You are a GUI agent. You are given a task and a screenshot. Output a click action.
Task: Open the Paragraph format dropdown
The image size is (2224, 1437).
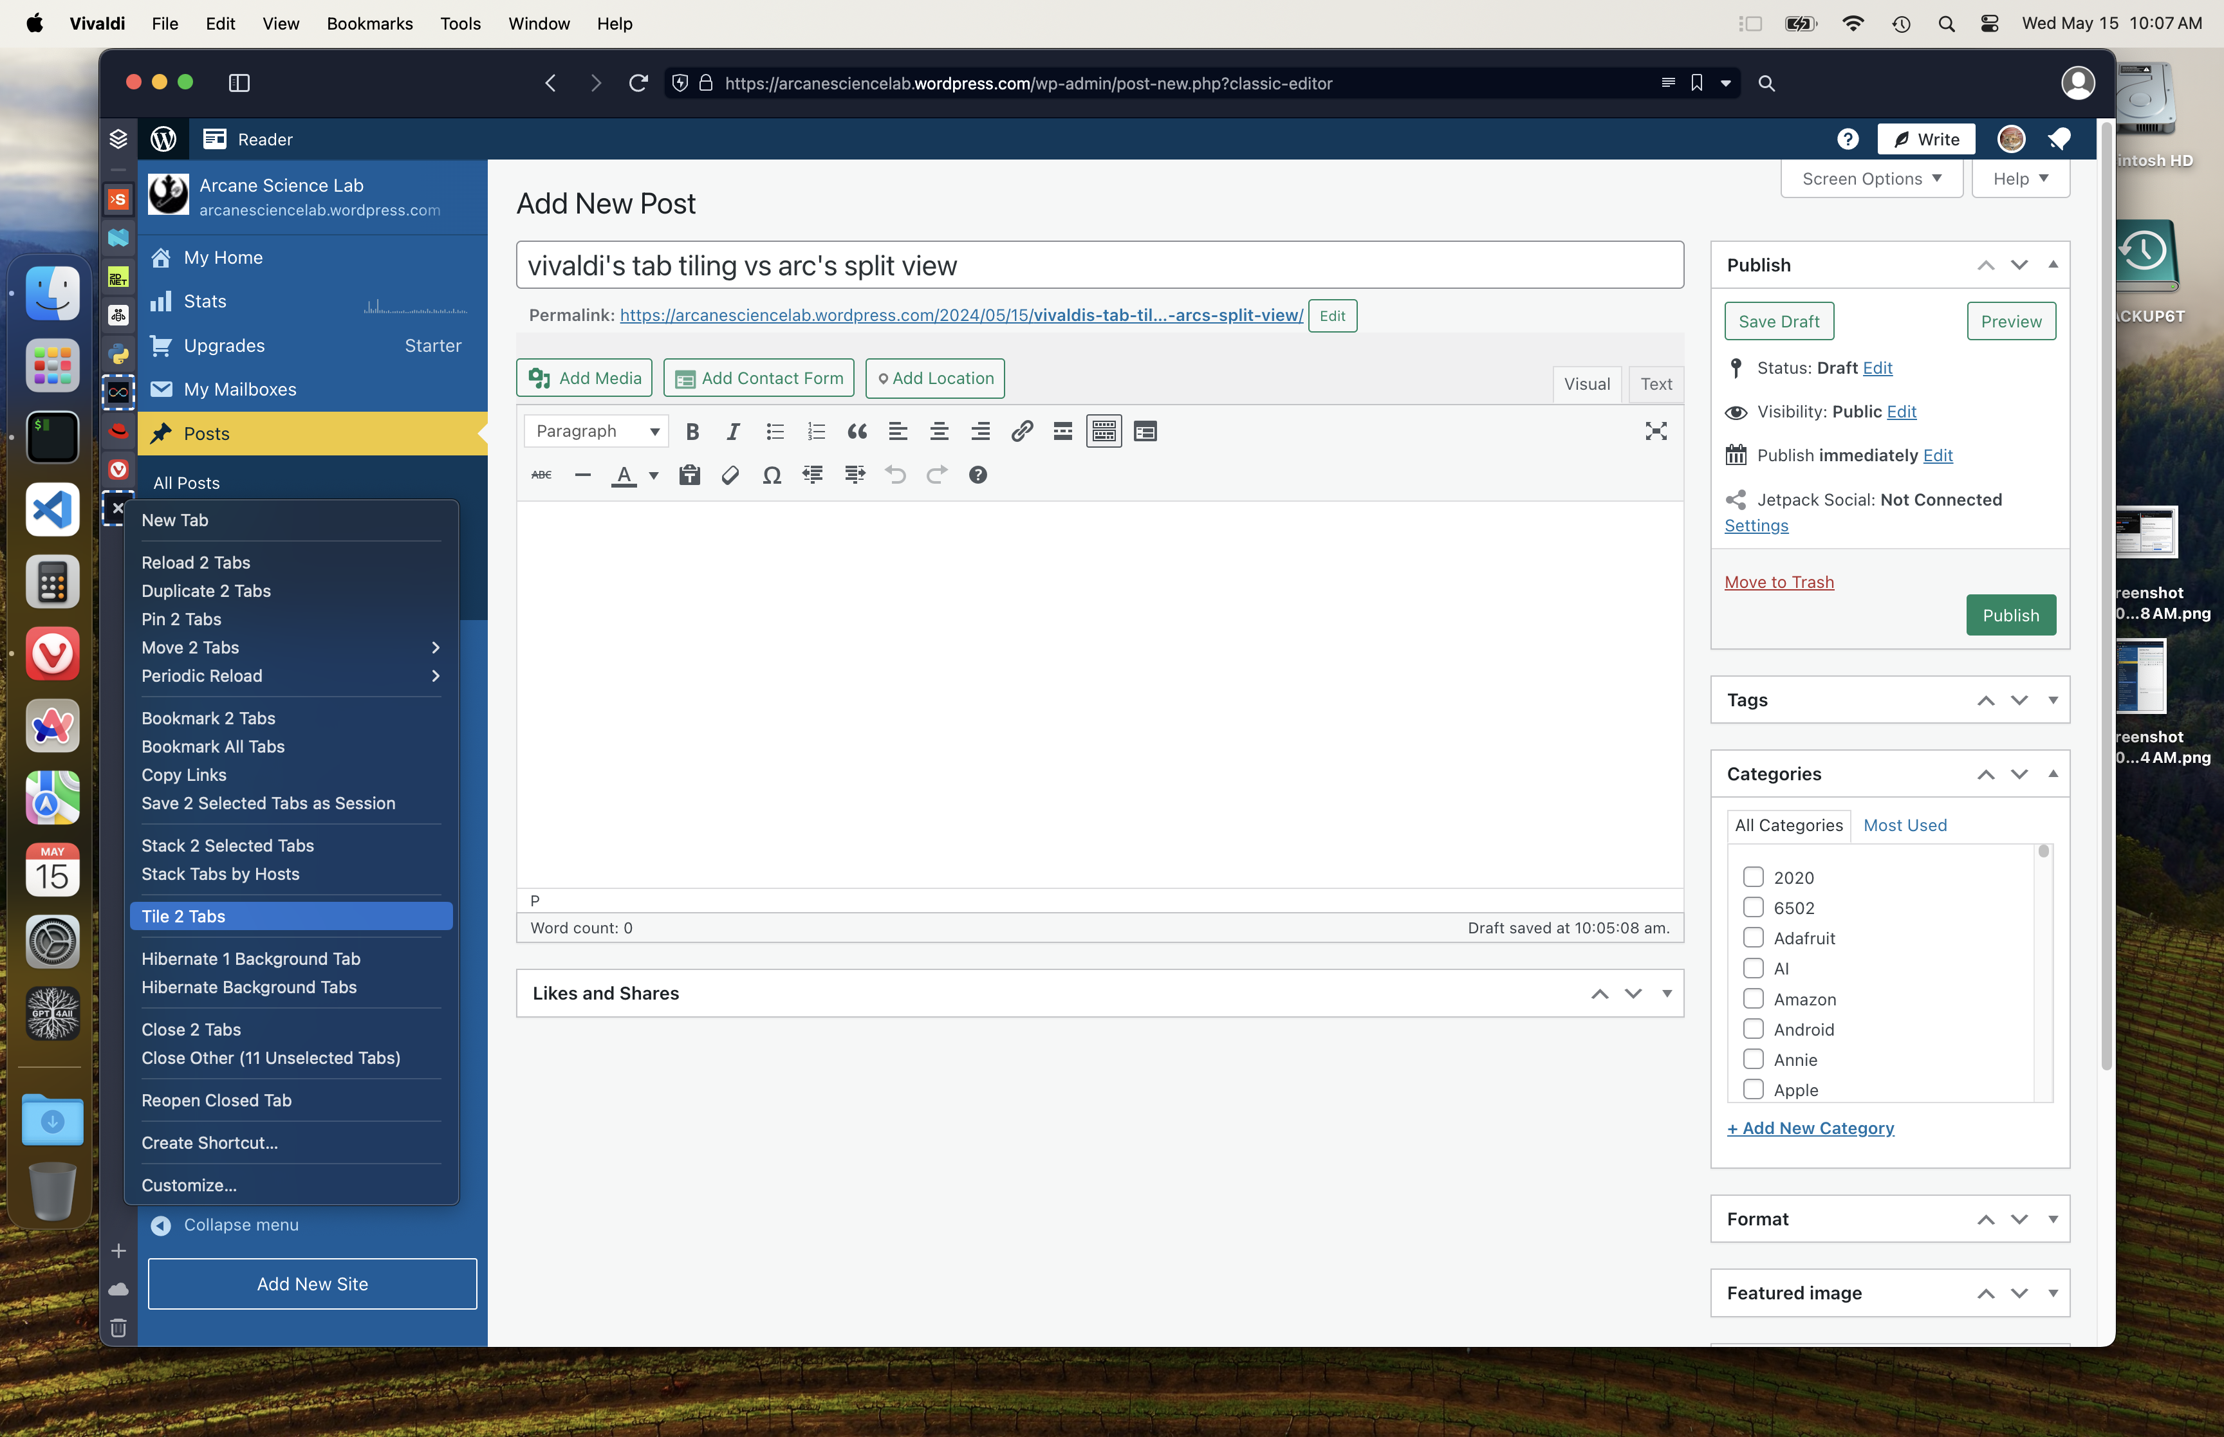pos(597,431)
